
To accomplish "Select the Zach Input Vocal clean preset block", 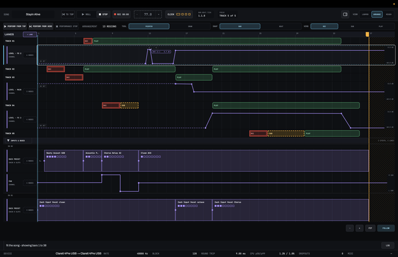I will coord(106,210).
